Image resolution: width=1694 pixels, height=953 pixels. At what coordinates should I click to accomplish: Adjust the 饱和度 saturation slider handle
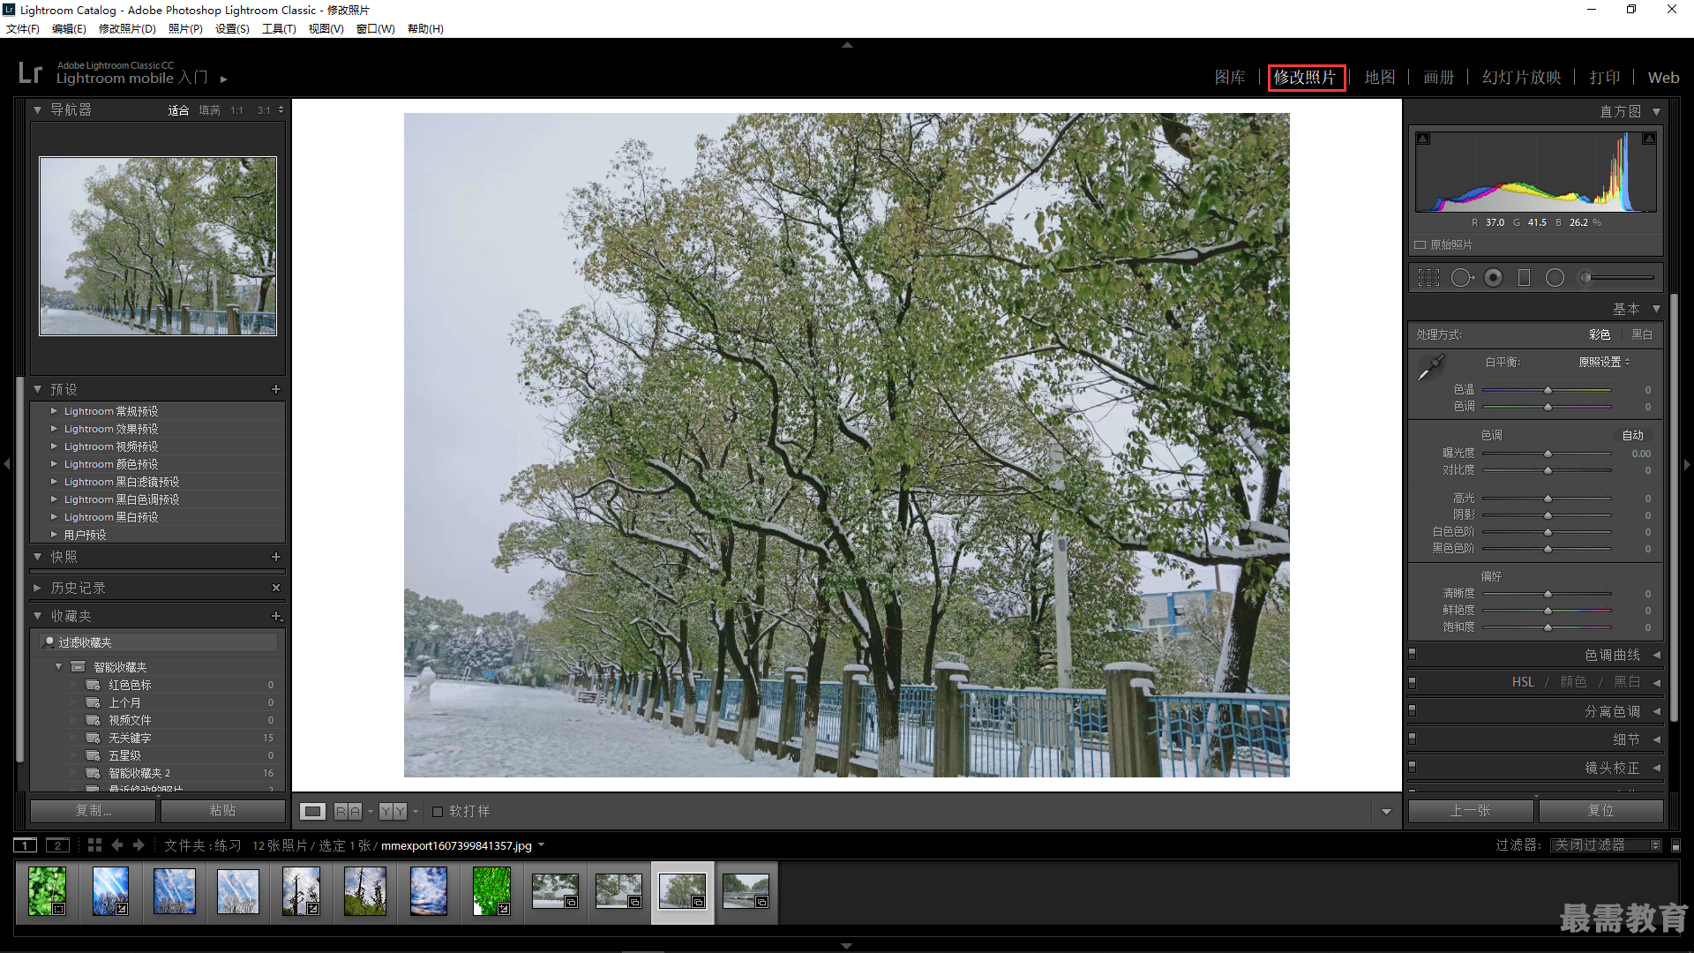(x=1548, y=627)
